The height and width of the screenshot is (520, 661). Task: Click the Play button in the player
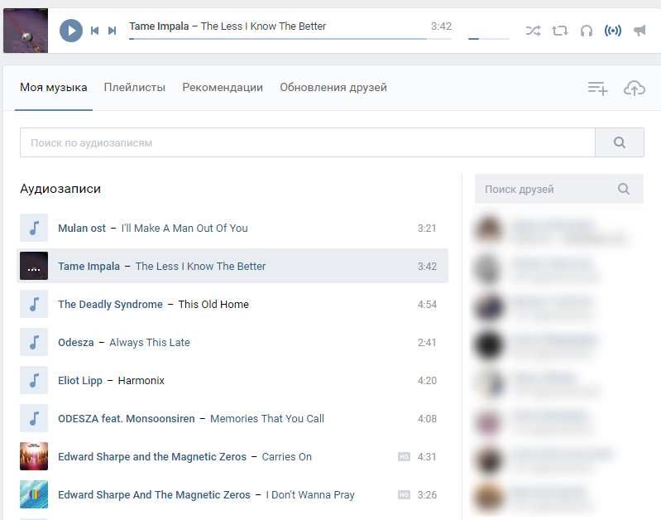tap(71, 31)
